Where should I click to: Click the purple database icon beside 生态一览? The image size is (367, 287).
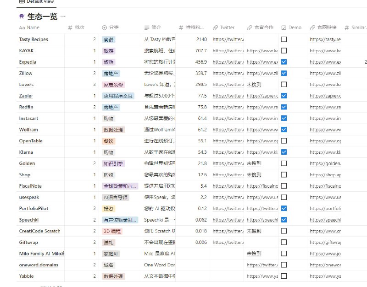(x=22, y=16)
